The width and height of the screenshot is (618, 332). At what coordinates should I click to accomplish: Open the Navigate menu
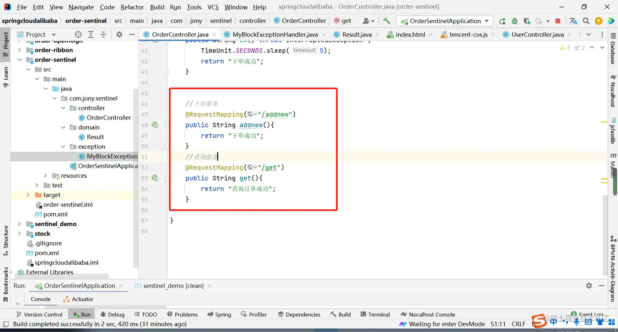pos(81,7)
